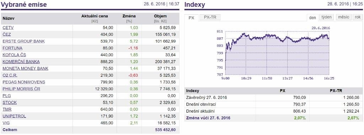Show the chart for týden period
Screen dimensions: 364x135
327,17
